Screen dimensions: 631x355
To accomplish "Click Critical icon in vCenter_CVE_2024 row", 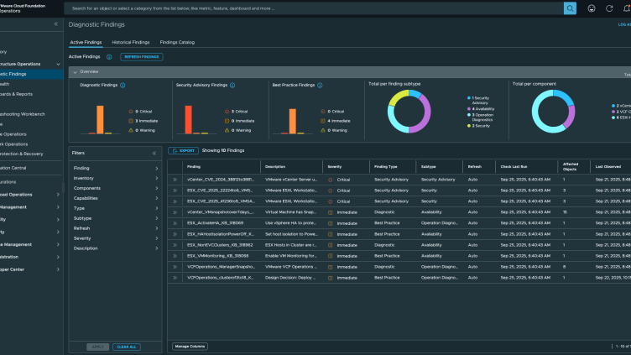I will tap(331, 180).
